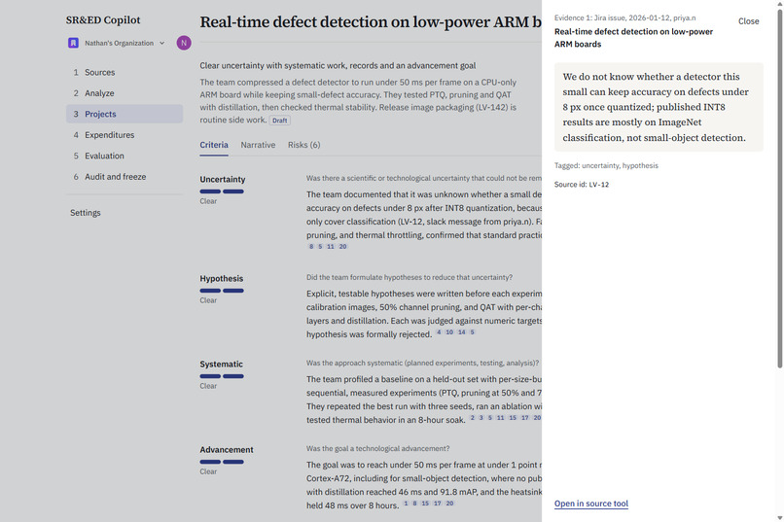This screenshot has width=784, height=522.
Task: Open citation 8 under Advancement
Action: [x=414, y=503]
